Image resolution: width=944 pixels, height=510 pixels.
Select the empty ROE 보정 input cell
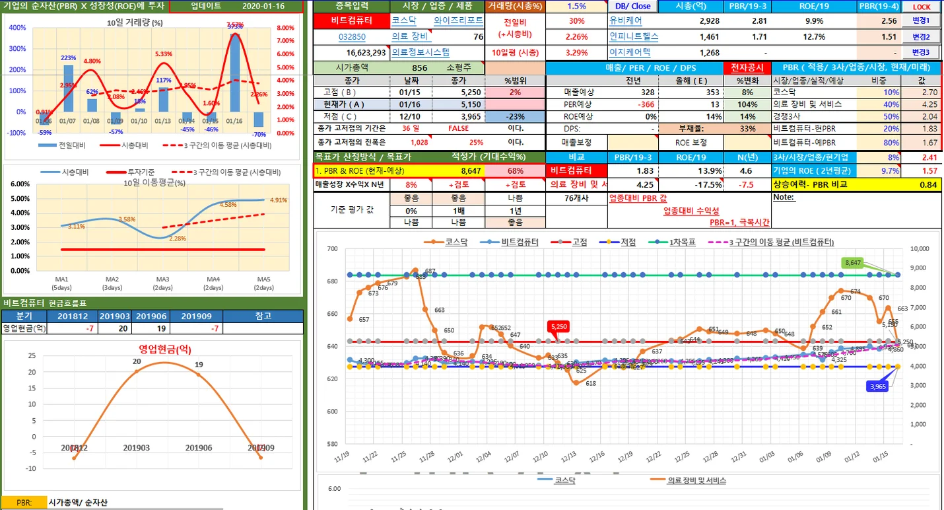point(747,143)
